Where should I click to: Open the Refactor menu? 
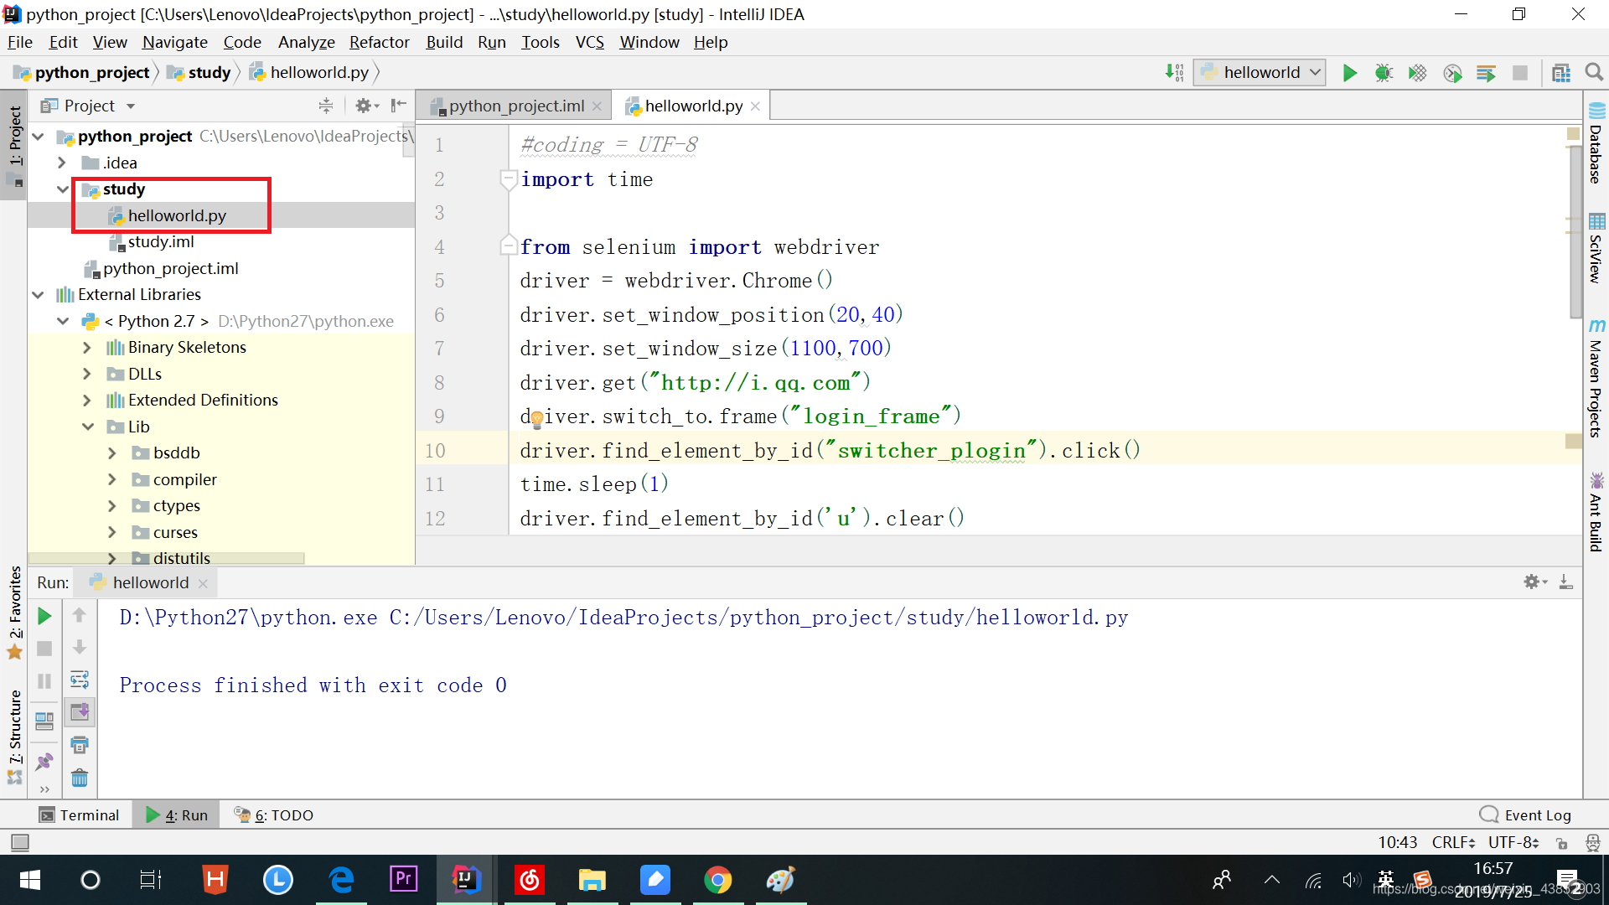point(379,42)
